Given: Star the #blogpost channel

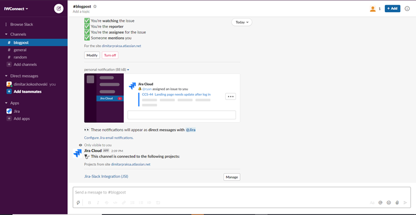Looking at the screenshot, I should 95,6.
